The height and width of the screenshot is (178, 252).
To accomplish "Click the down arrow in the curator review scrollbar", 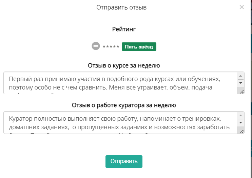I will tap(240, 123).
